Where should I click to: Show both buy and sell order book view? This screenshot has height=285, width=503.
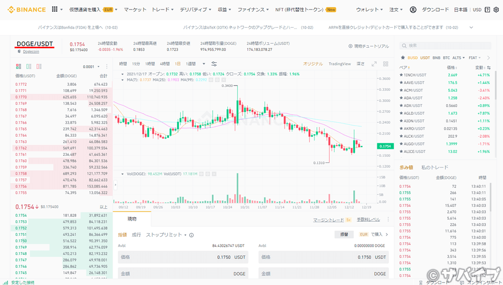[x=19, y=66]
